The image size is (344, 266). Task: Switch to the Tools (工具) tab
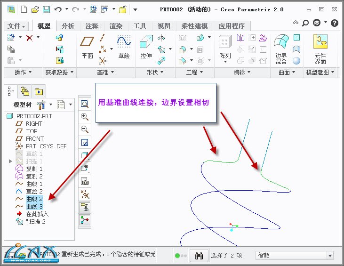click(x=140, y=26)
